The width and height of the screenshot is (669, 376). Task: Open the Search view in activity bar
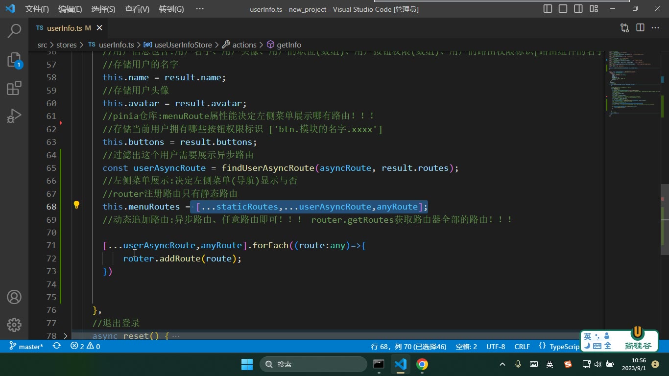(14, 31)
